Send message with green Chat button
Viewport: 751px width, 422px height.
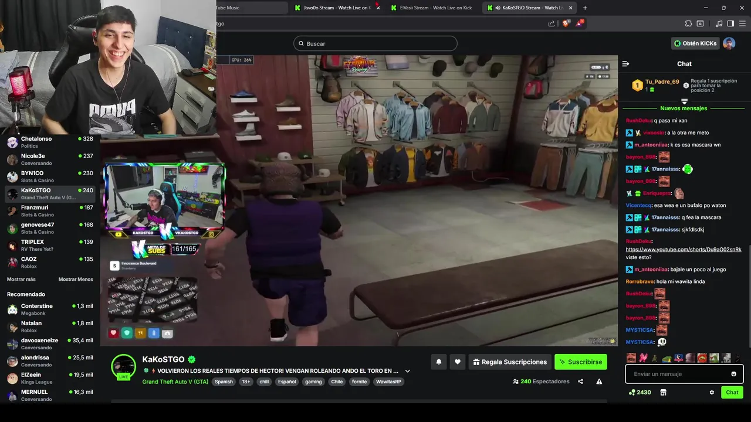pyautogui.click(x=732, y=393)
